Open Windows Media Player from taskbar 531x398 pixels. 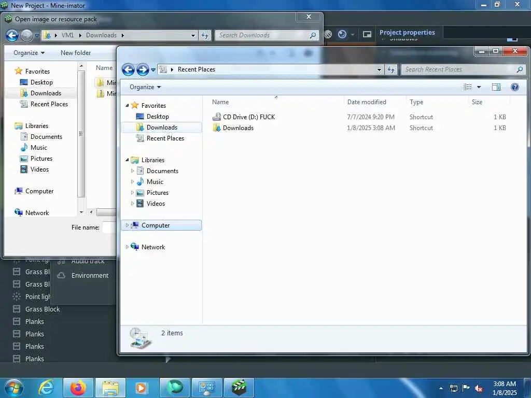coord(142,388)
